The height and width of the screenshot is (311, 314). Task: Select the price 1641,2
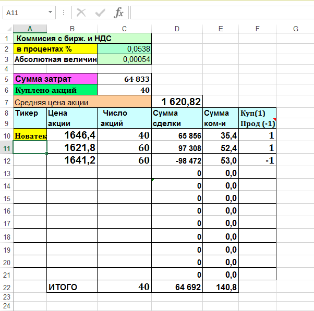(x=72, y=160)
